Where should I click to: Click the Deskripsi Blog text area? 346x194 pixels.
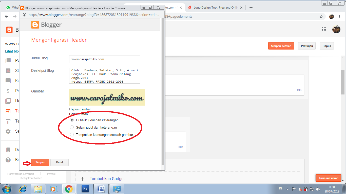tap(104, 76)
